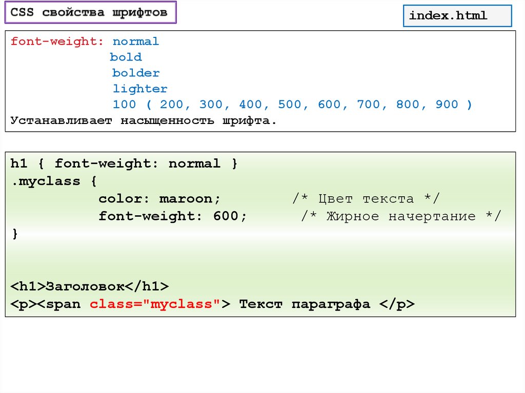The height and width of the screenshot is (393, 525).
Task: Click the '.myclass {' selector line
Action: point(54,181)
